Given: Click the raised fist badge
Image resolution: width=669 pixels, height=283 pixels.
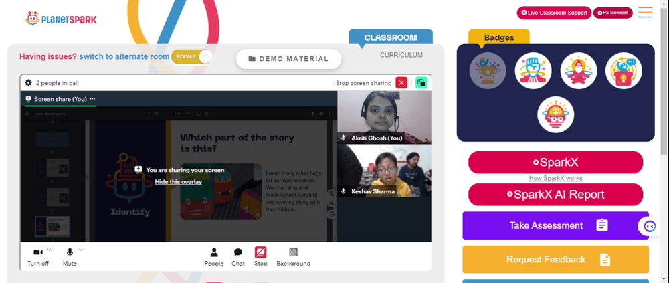Looking at the screenshot, I should pos(533,70).
